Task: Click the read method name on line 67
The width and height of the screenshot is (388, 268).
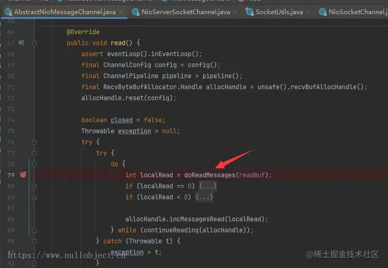Action: point(118,43)
